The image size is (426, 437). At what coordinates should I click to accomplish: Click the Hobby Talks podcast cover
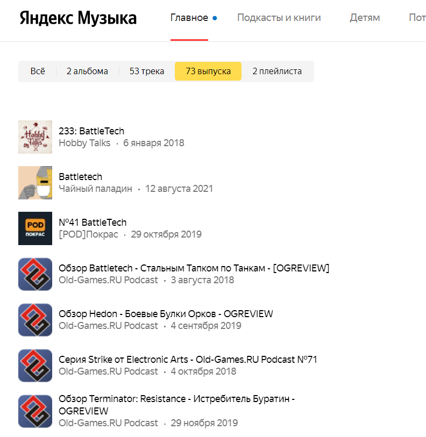coord(35,137)
